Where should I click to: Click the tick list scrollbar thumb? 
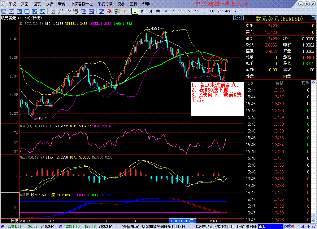[313, 215]
